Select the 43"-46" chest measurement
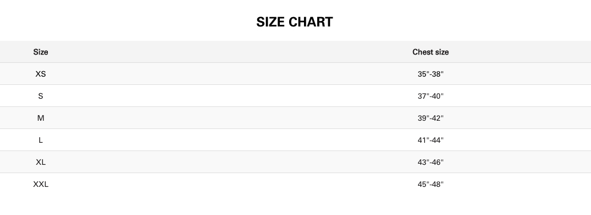 coord(430,162)
